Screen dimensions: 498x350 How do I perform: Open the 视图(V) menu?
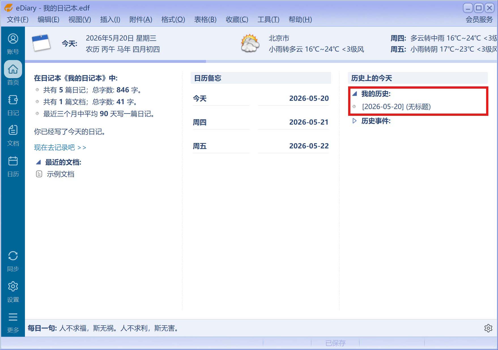80,20
